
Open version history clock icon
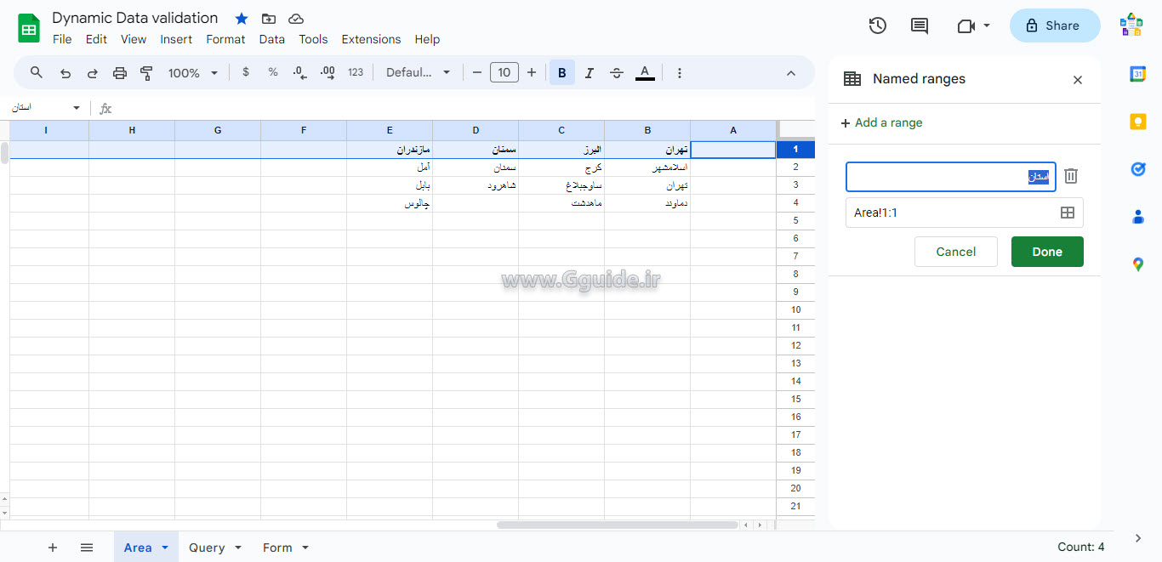click(877, 26)
